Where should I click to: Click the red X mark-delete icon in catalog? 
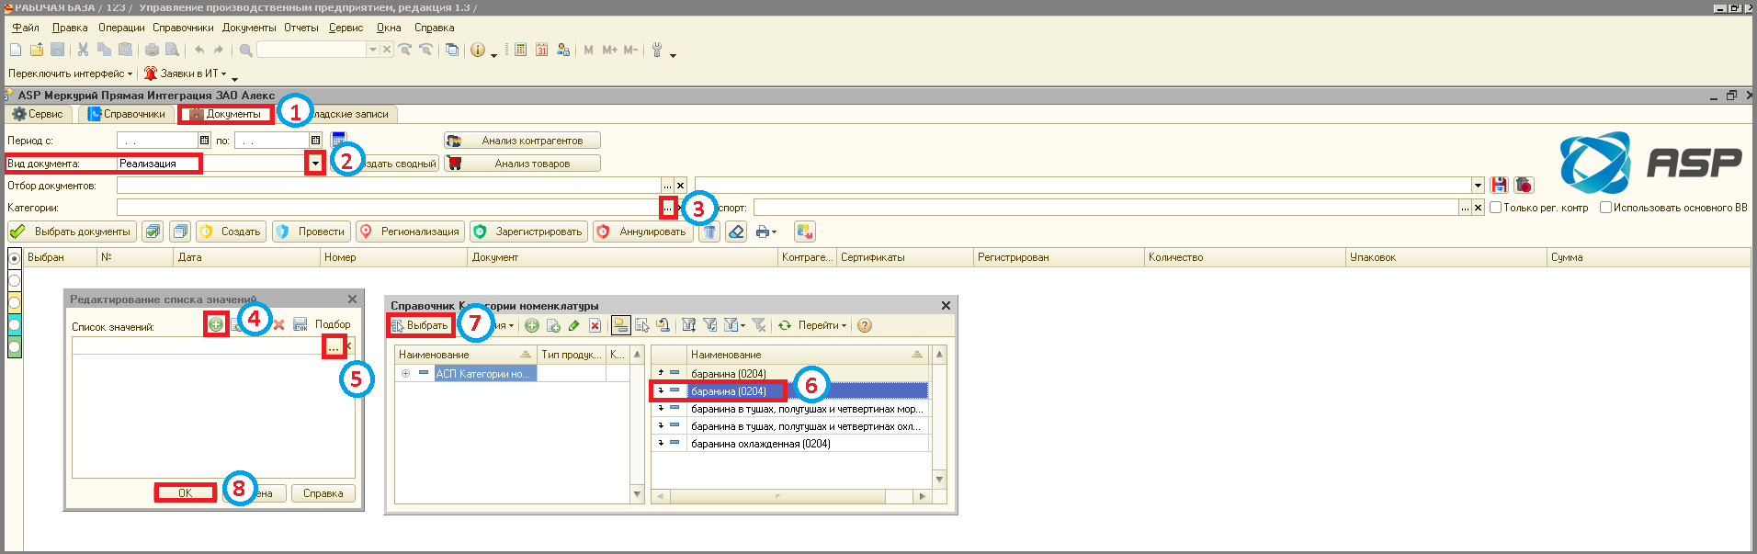[595, 325]
